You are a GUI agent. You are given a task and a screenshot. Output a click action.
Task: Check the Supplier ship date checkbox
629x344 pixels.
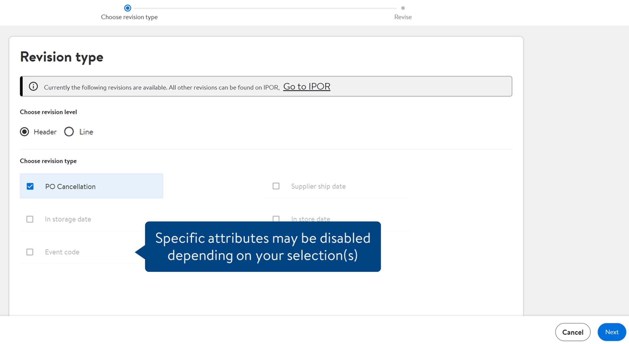tap(276, 186)
